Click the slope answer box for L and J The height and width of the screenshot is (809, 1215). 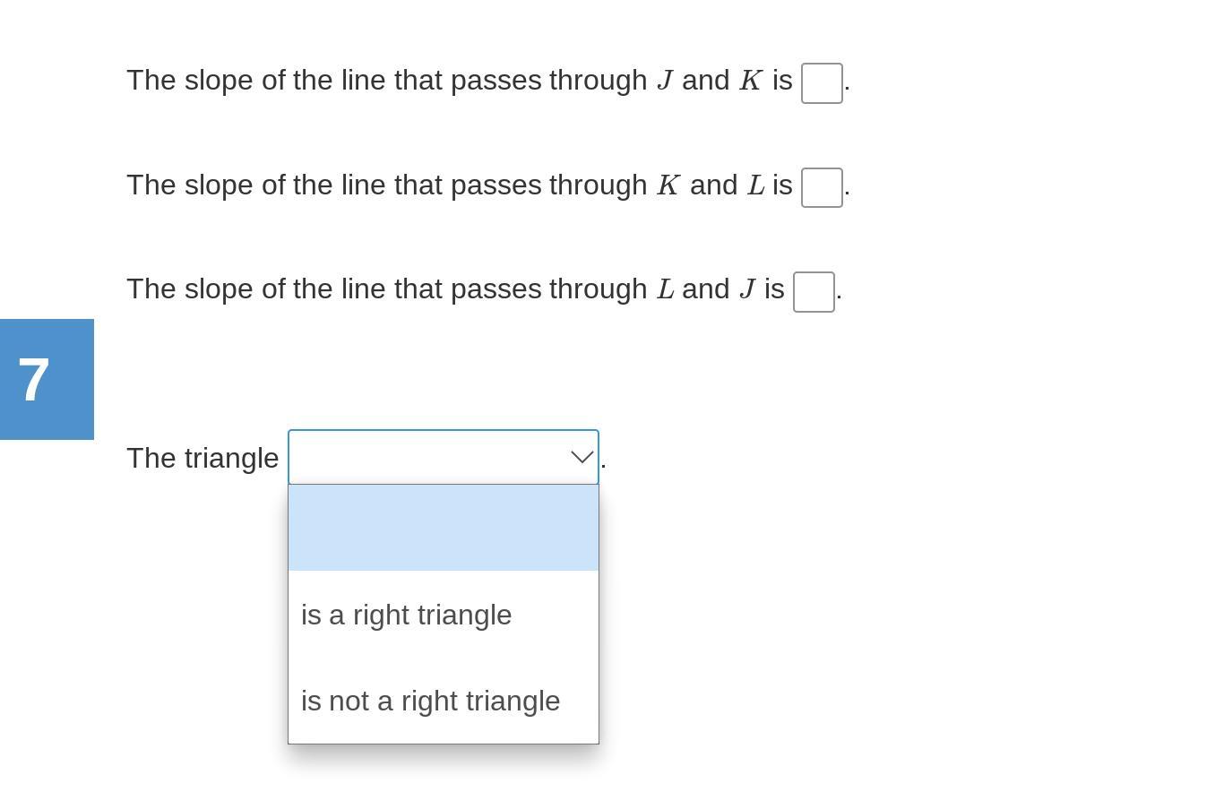(x=814, y=292)
